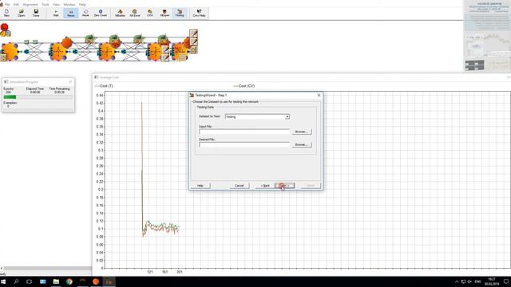
Task: Click the Save toolbar icon
Action: (x=36, y=13)
